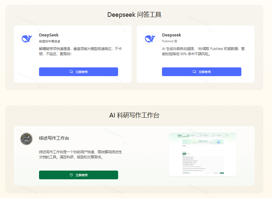Click the "AI 科研写作工作台" section heading
The width and height of the screenshot is (272, 198).
pos(134,115)
